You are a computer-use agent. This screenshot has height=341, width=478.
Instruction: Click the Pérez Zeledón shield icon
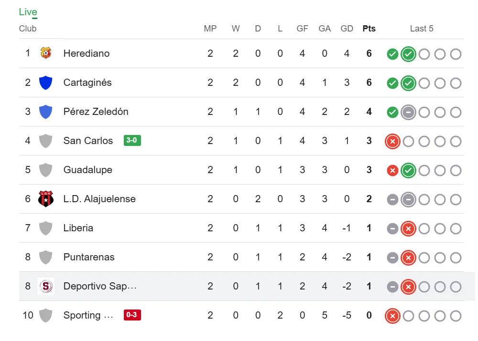[45, 112]
